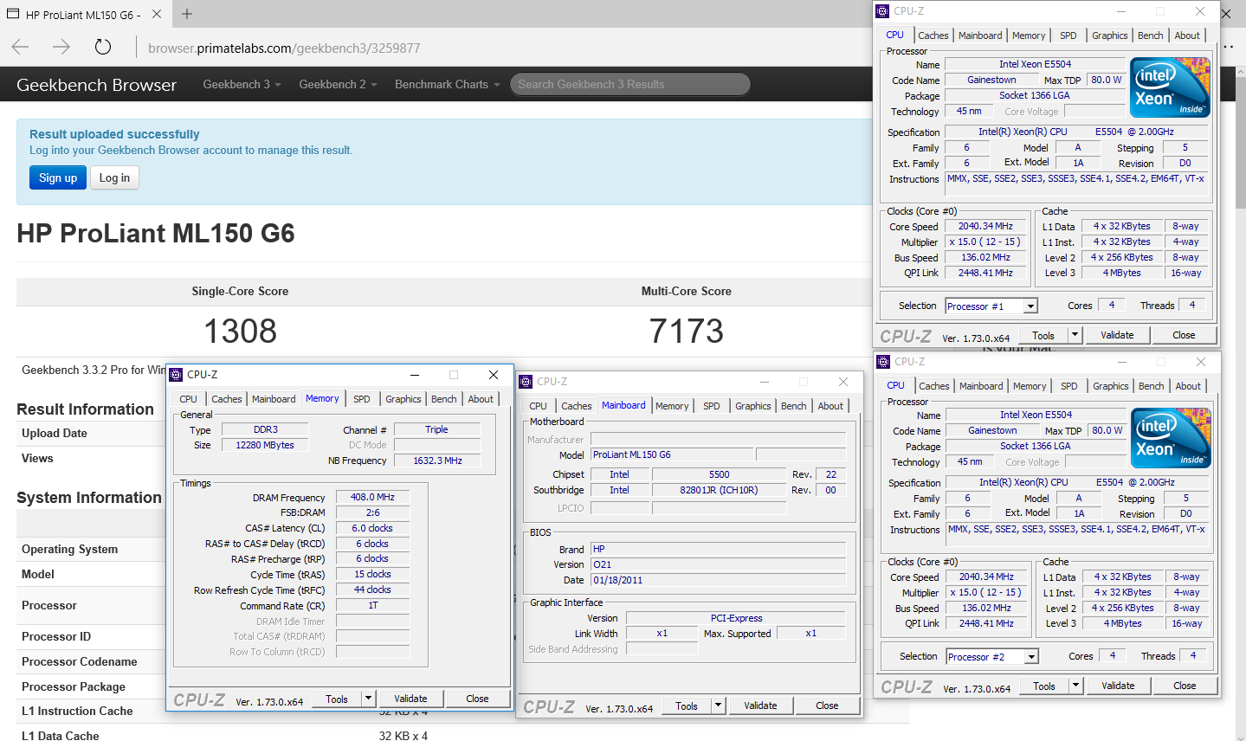Click the 82801JR (ICH10R) southbridge value
1246x741 pixels.
tap(719, 490)
